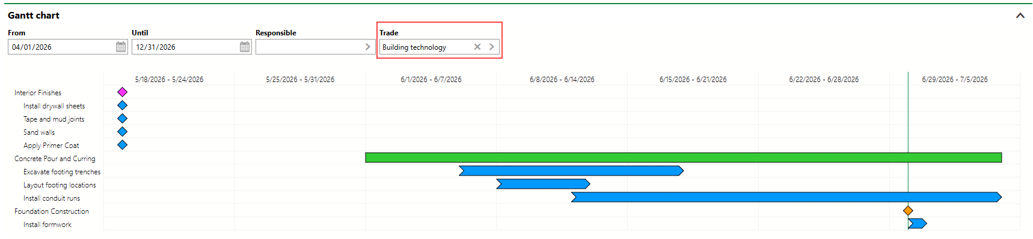
Task: Click the 6/15/2026 - 6/21/2026 week header
Action: pos(693,79)
